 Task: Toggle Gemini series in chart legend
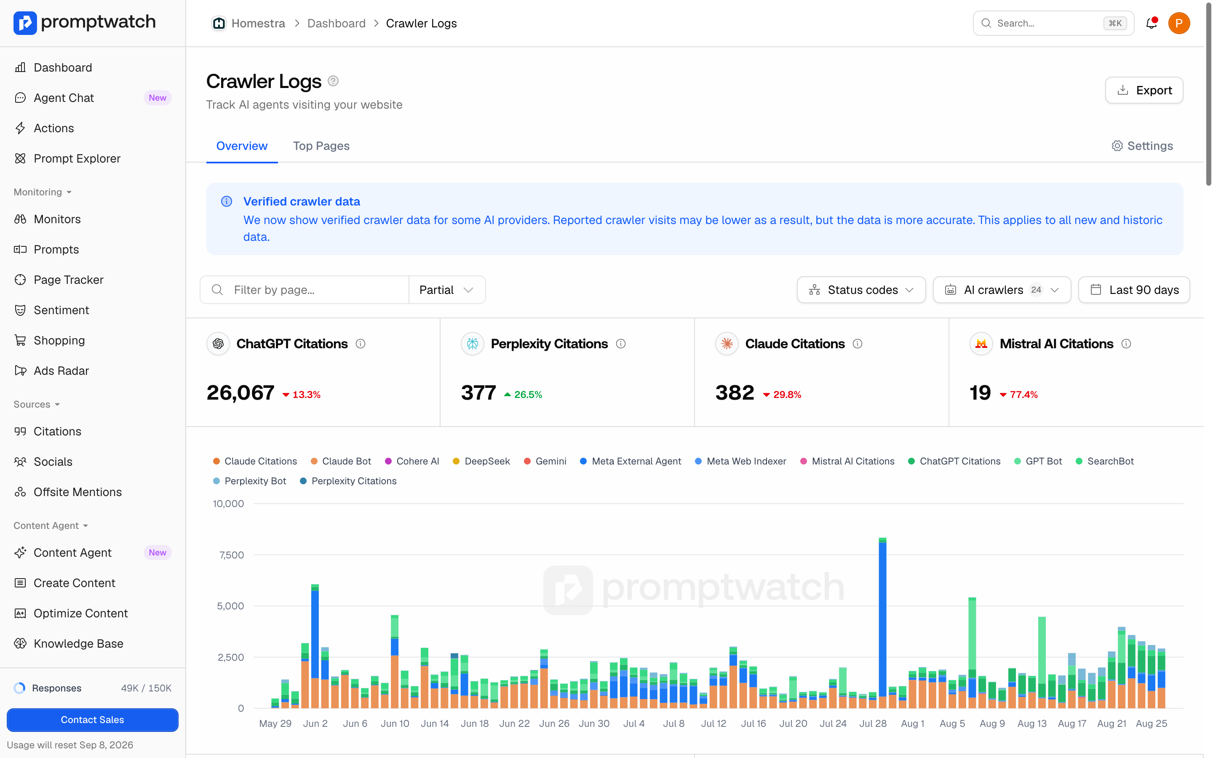click(545, 461)
